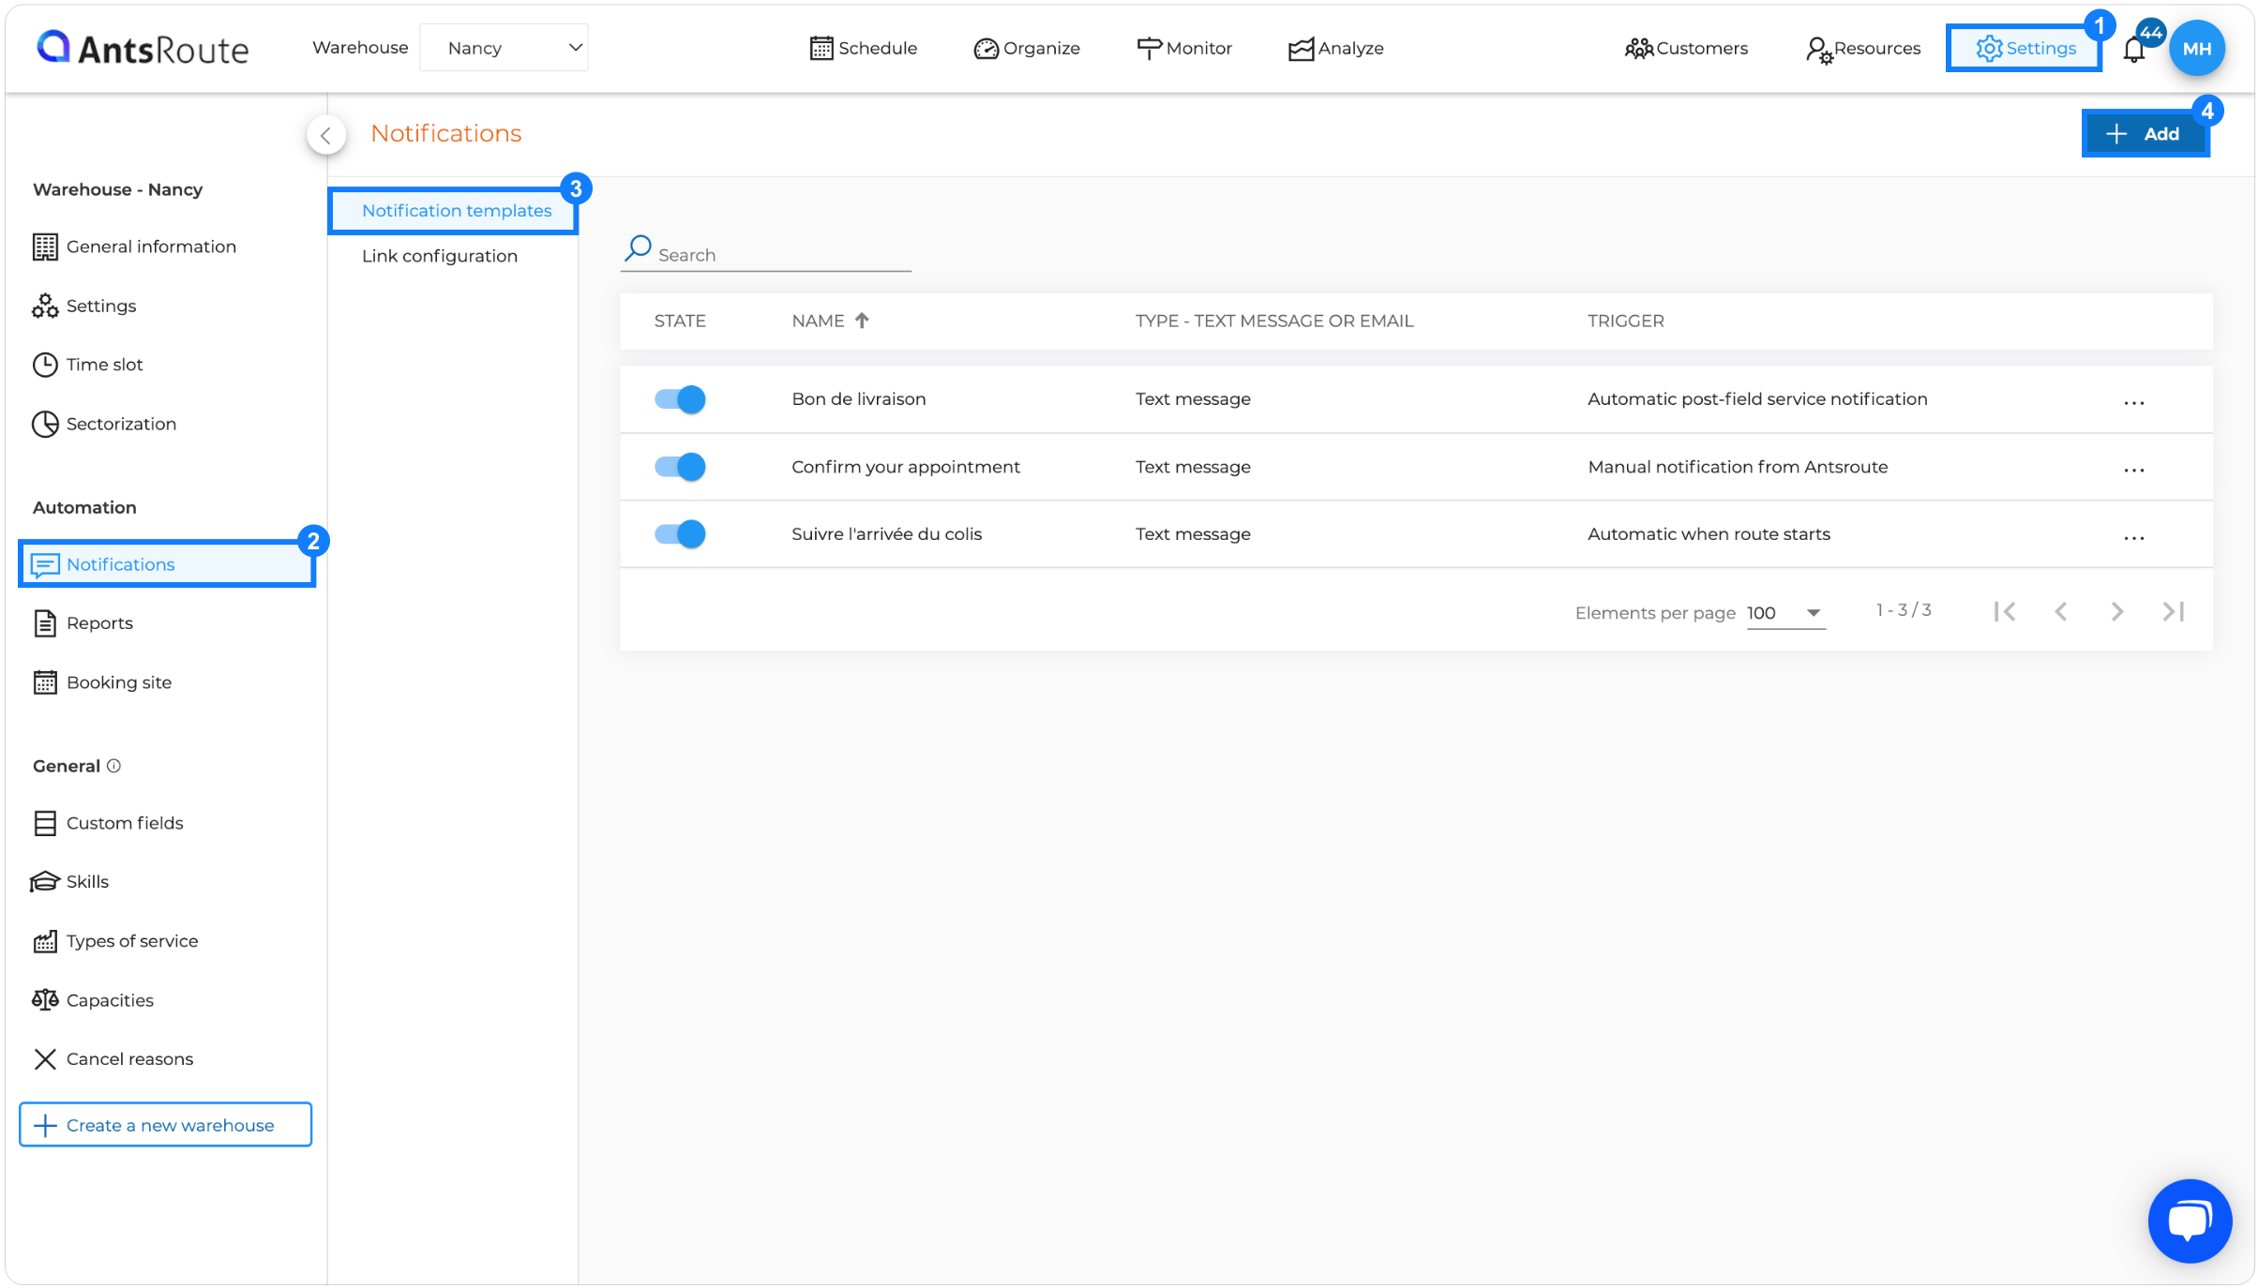This screenshot has width=2259, height=1288.
Task: Open the Organize menu
Action: coord(1027,48)
